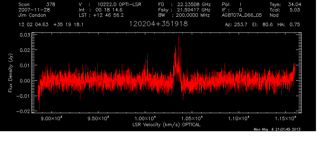This screenshot has width=322, height=164.
Task: Click the IF : 0 entry
Action: coord(232,10)
